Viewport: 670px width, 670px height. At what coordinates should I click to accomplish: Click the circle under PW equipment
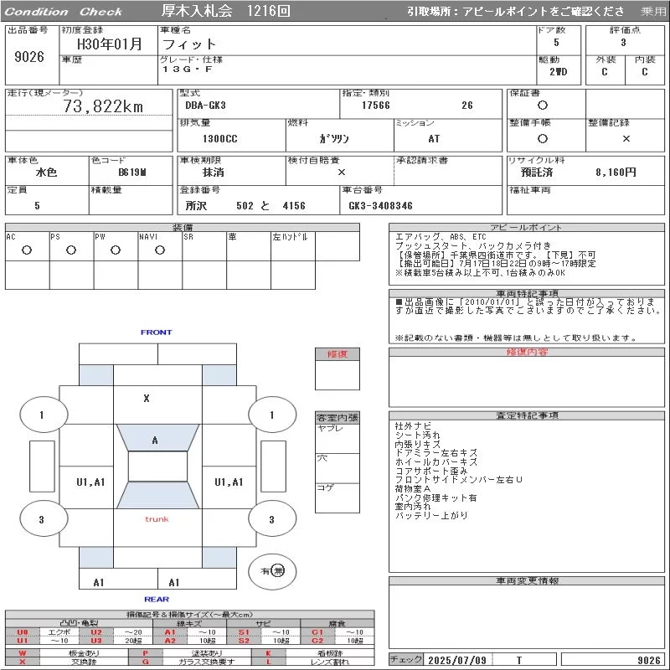[x=116, y=250]
